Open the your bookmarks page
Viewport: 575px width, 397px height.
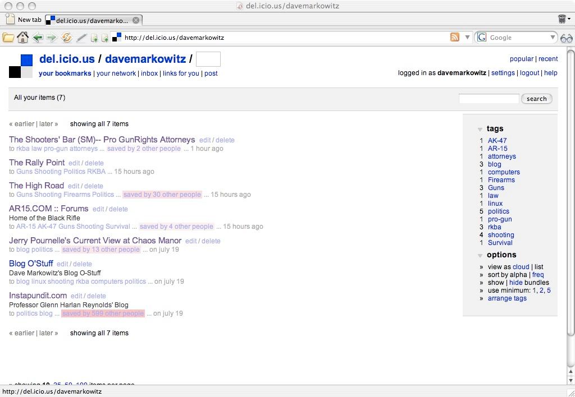point(65,73)
